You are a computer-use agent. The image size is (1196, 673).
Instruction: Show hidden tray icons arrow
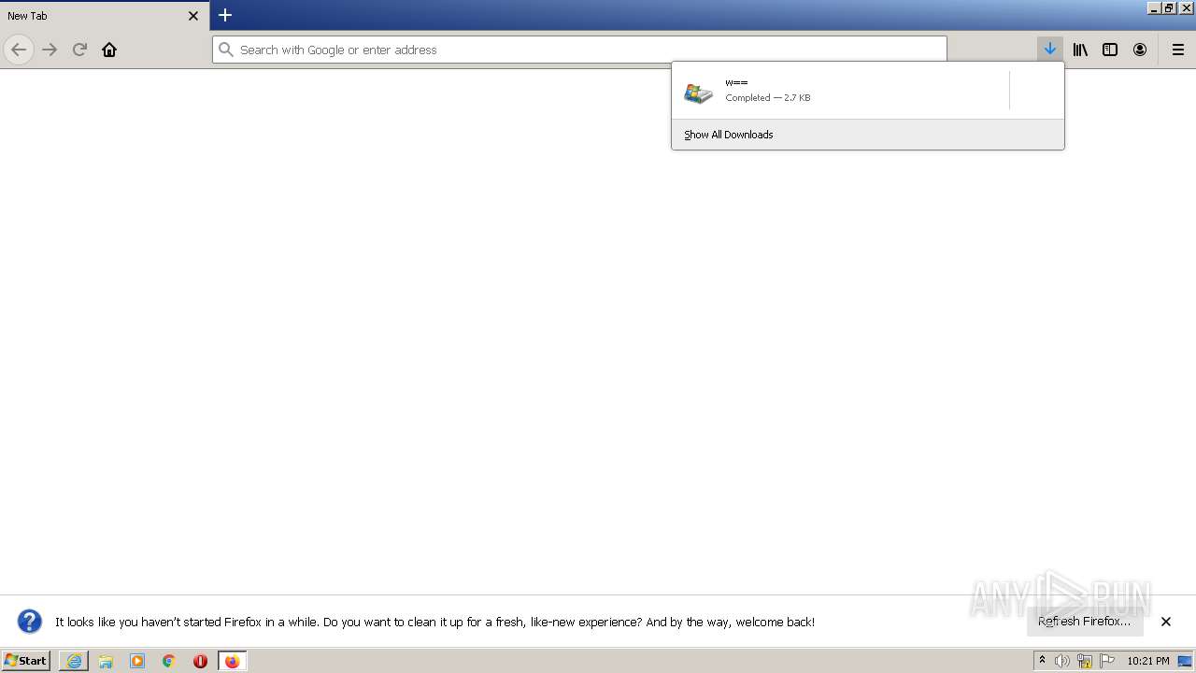1043,661
